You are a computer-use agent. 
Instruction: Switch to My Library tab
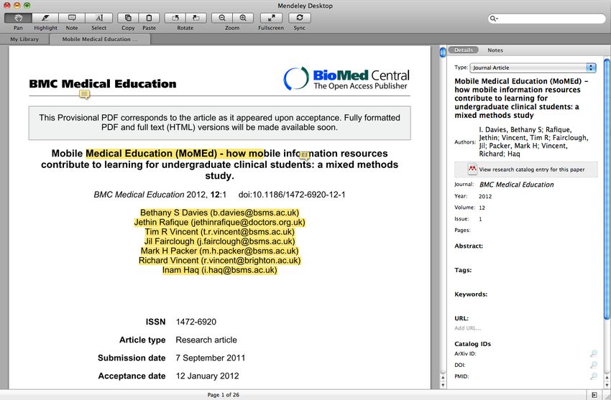[24, 39]
